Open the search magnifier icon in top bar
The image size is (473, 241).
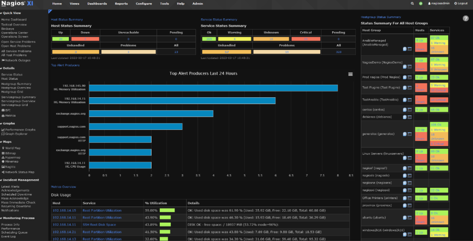click(x=412, y=4)
